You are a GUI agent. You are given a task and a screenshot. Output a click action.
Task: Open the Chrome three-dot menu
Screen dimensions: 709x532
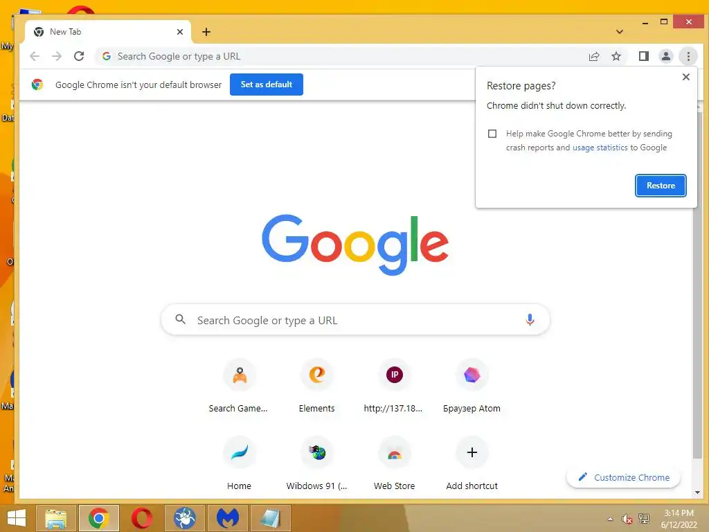coord(688,56)
